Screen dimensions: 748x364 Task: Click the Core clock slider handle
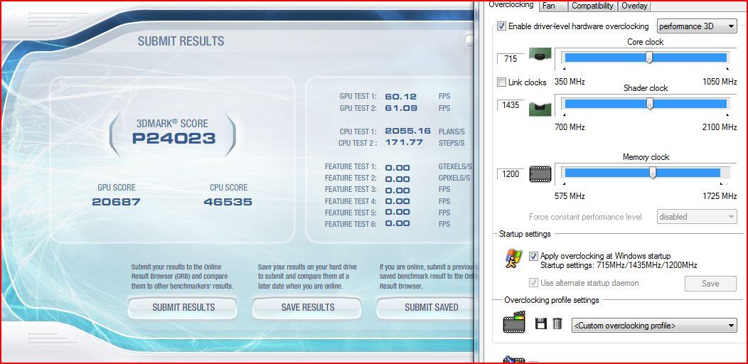point(649,58)
